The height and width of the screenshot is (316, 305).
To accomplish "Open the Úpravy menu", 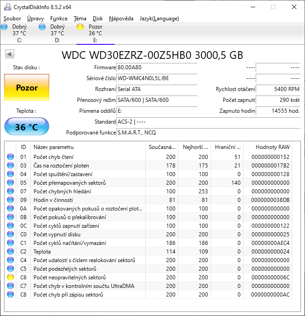I will [x=35, y=19].
